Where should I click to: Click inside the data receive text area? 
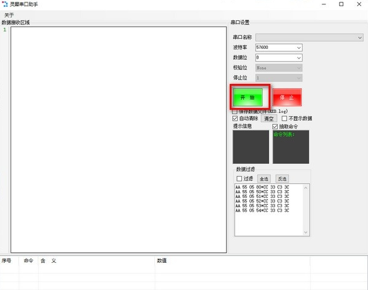[x=119, y=139]
